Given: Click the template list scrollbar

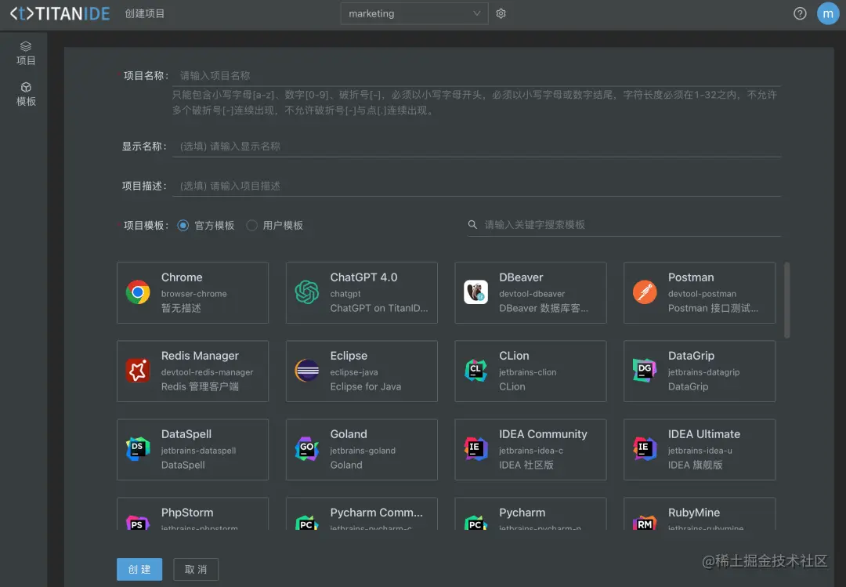Looking at the screenshot, I should click(787, 299).
